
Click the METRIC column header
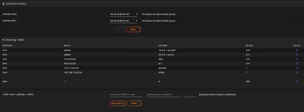click(249, 46)
